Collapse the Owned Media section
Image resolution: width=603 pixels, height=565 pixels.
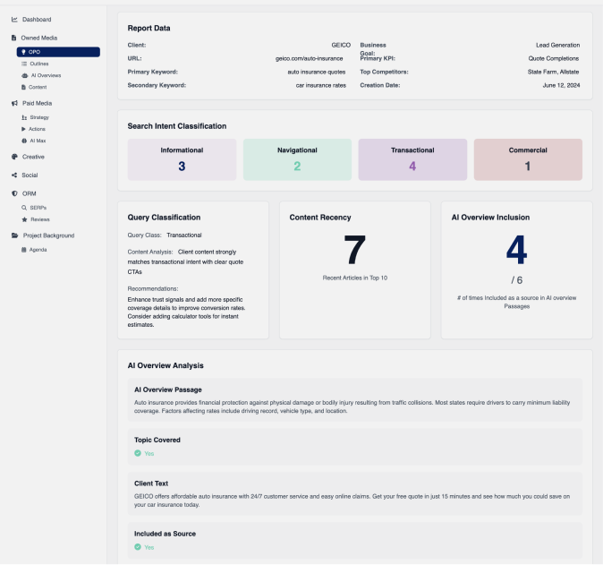(x=38, y=38)
